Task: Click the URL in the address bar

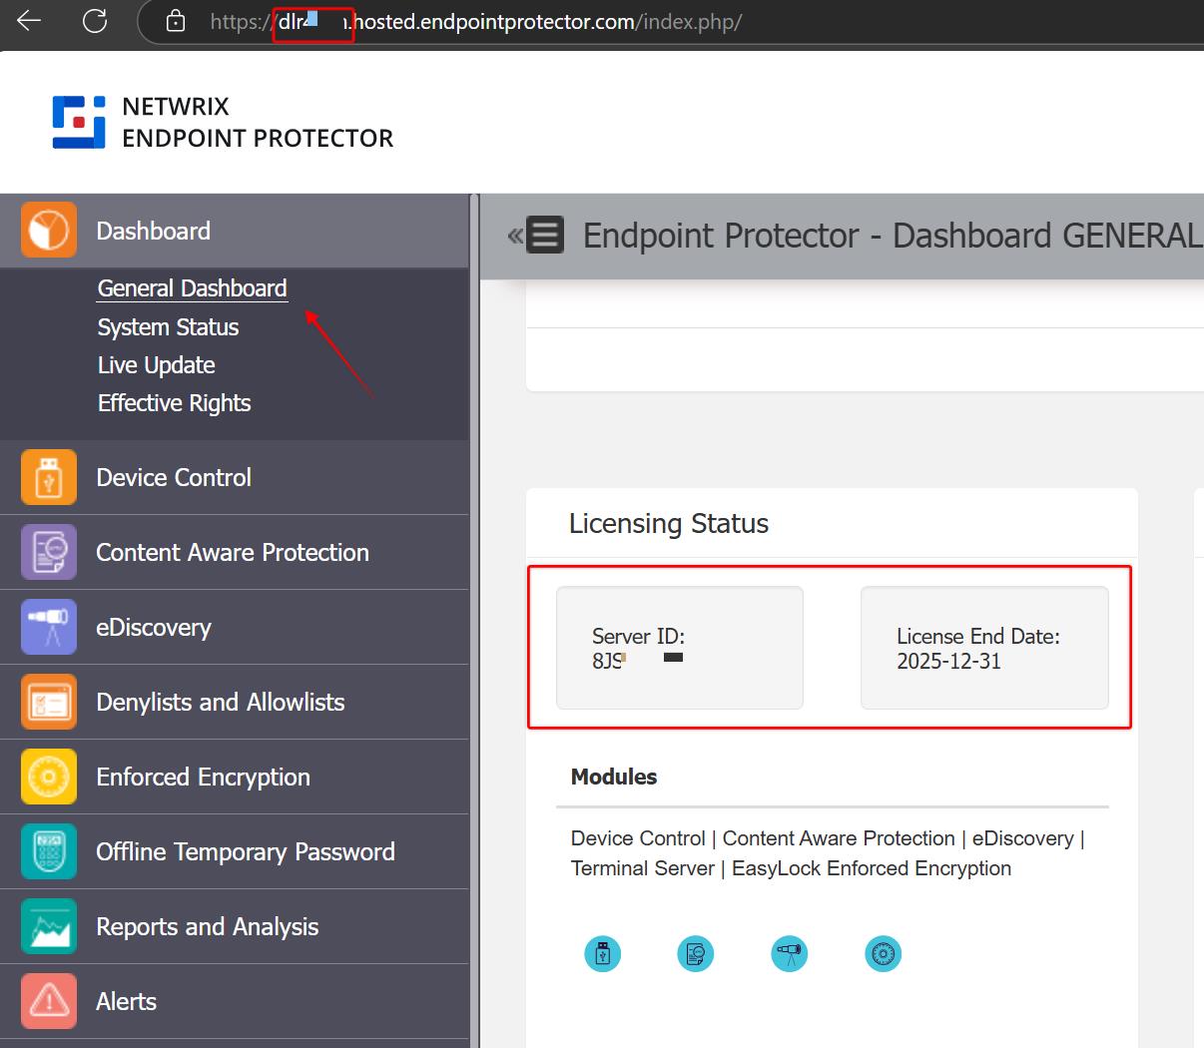Action: pyautogui.click(x=475, y=22)
